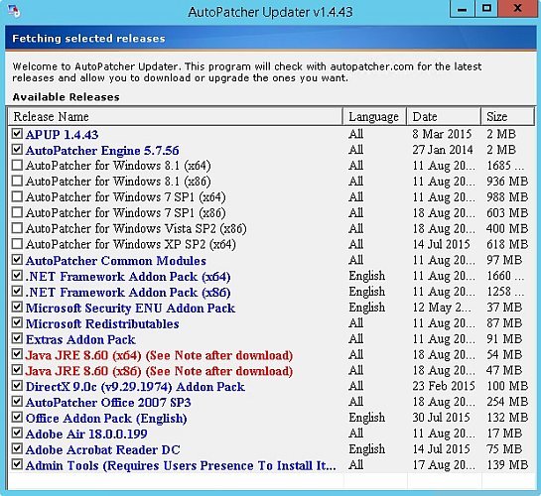Select AutoPatcher Engine 5.7.56 release name
This screenshot has width=541, height=496.
point(102,150)
